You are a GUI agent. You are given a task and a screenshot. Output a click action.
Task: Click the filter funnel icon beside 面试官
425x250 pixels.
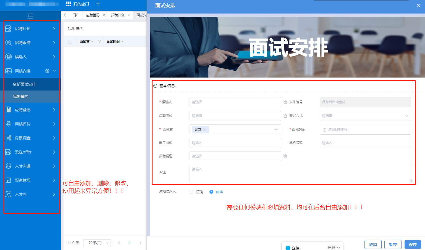coord(99,41)
